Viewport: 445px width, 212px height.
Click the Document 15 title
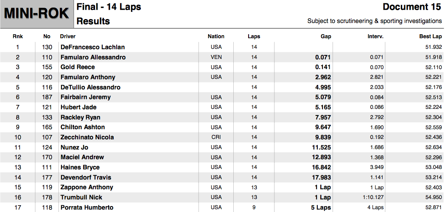point(412,7)
